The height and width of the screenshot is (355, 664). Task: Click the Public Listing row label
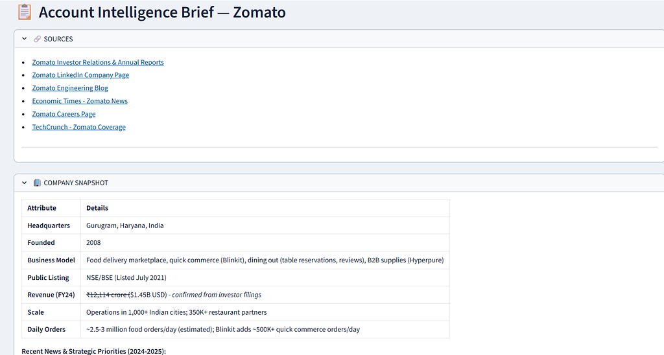tap(48, 277)
